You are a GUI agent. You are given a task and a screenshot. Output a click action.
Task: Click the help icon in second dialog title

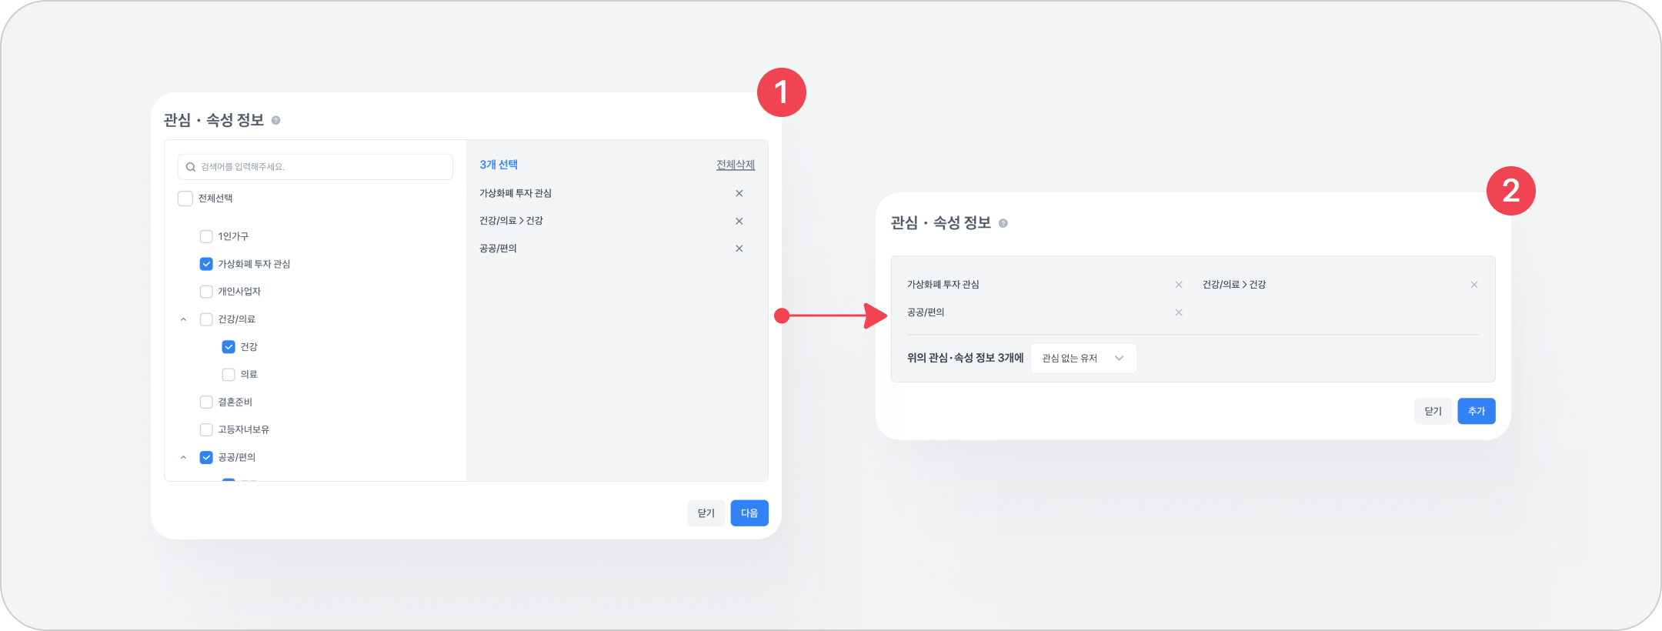[1003, 224]
